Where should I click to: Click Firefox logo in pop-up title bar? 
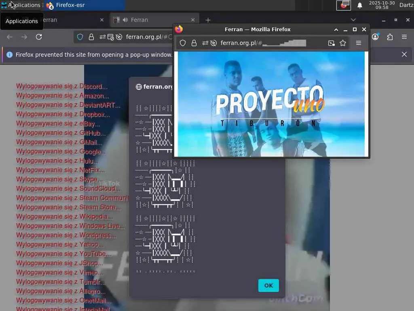pyautogui.click(x=179, y=29)
